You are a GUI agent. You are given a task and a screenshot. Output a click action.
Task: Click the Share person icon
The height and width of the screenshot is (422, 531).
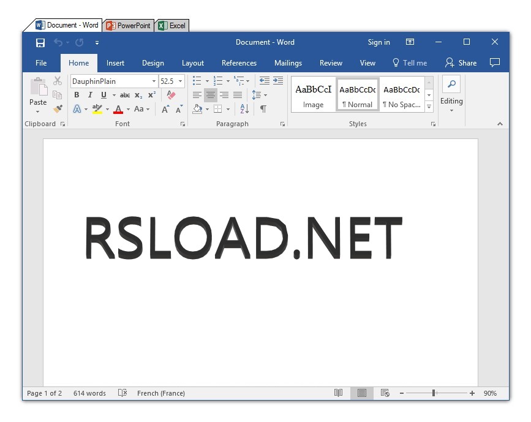point(450,62)
